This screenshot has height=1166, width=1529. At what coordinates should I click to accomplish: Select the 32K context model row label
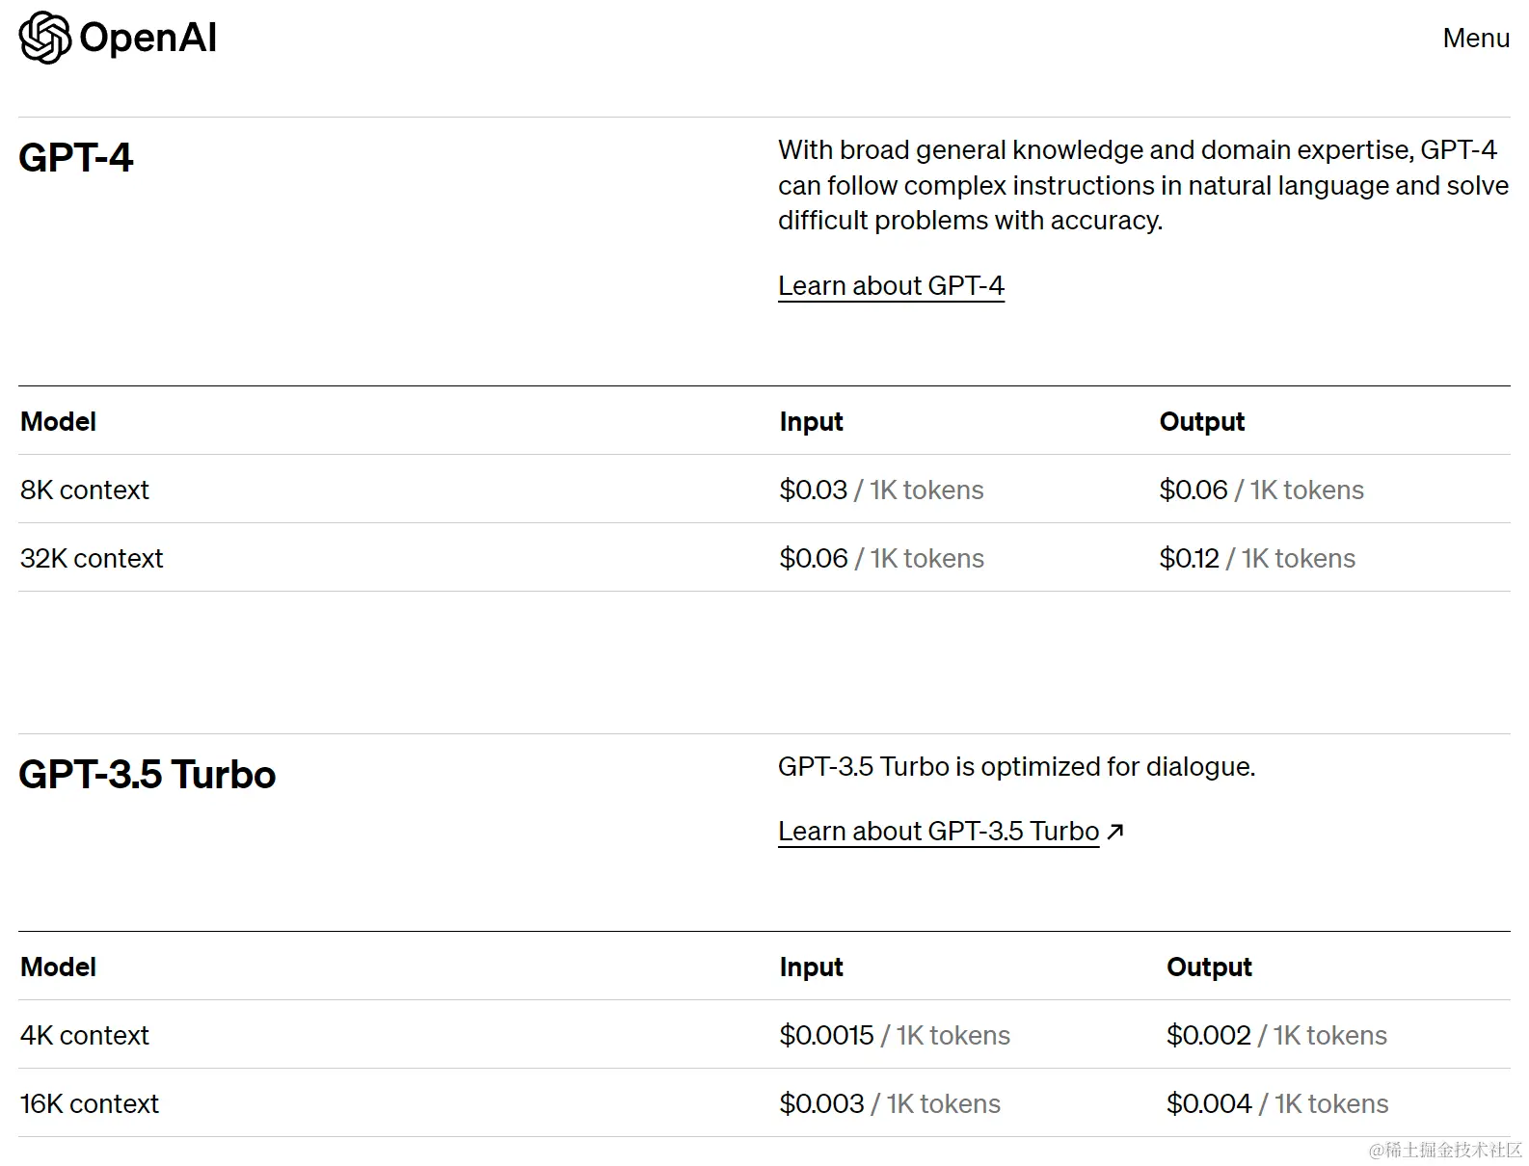point(92,559)
